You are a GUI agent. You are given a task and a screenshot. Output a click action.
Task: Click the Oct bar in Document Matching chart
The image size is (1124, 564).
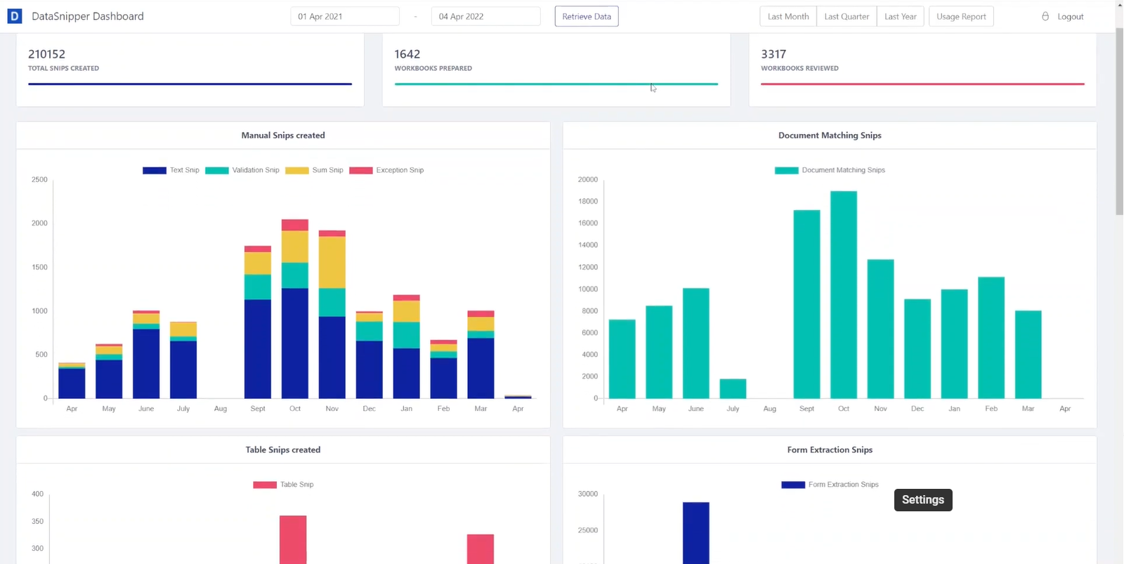click(x=844, y=295)
